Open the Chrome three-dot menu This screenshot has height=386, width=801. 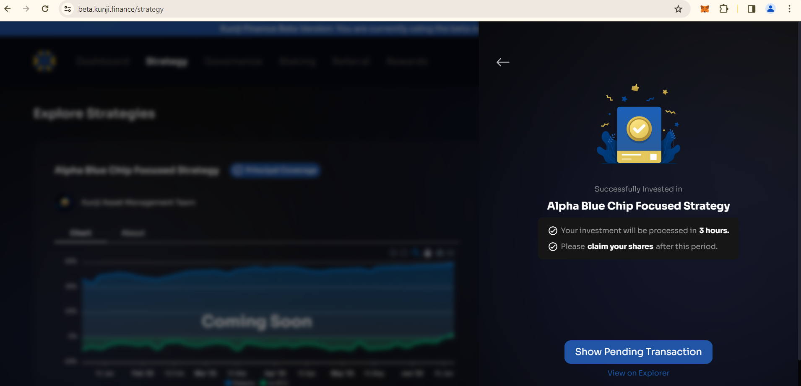click(x=789, y=9)
